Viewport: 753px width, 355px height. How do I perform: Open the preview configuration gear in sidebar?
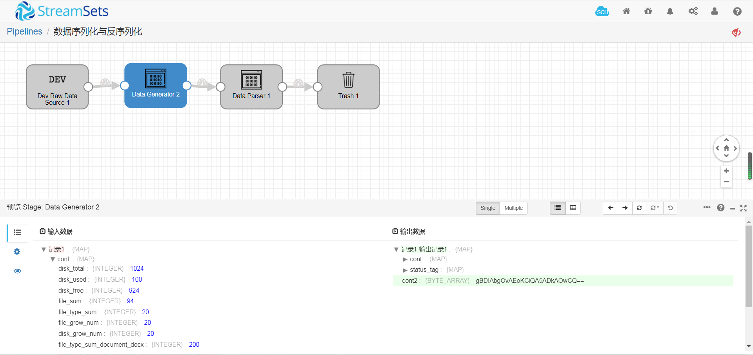point(17,251)
